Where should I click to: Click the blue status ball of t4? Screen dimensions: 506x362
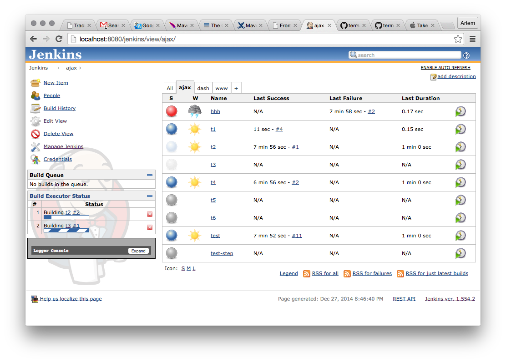tap(172, 182)
